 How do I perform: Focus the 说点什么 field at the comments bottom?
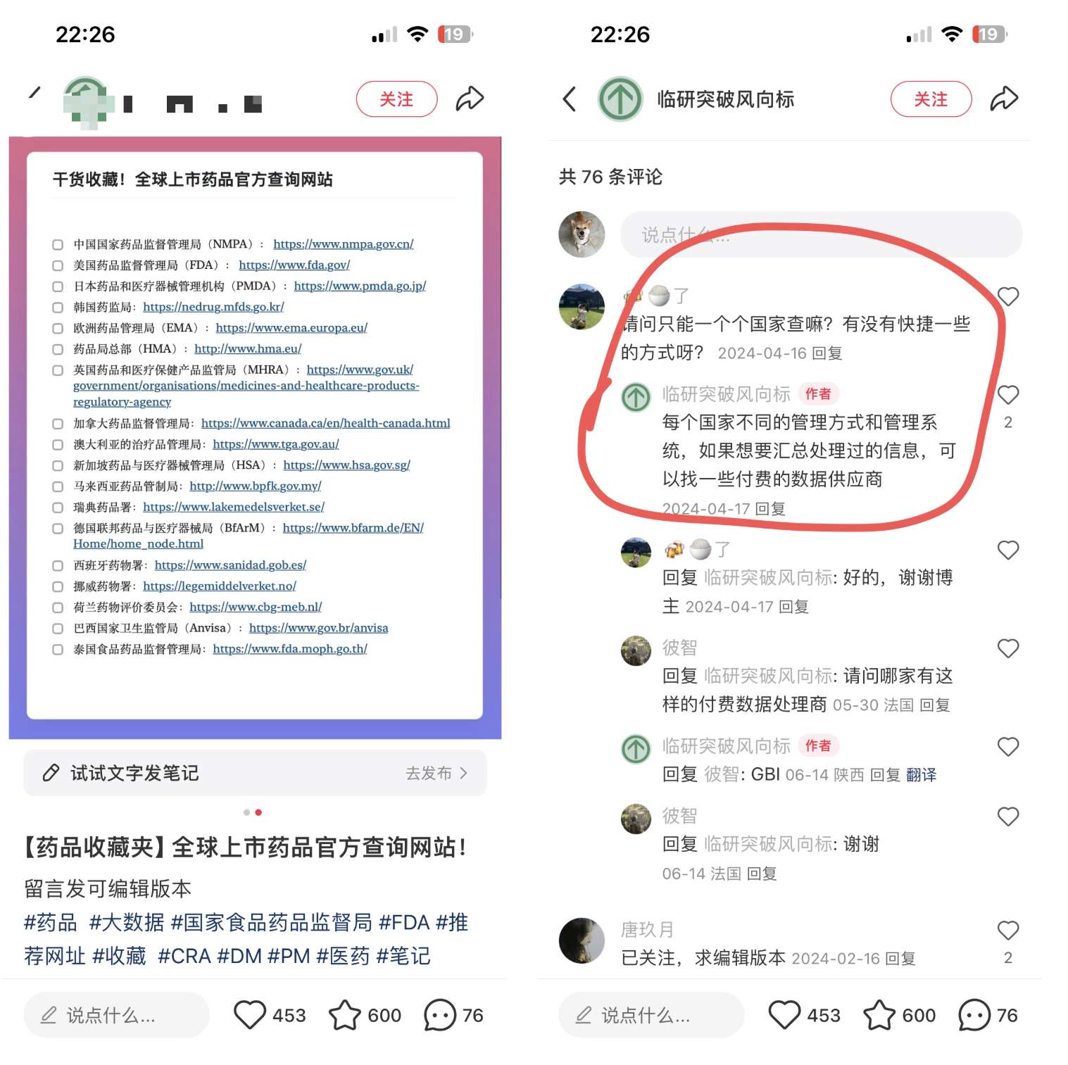pos(651,1015)
